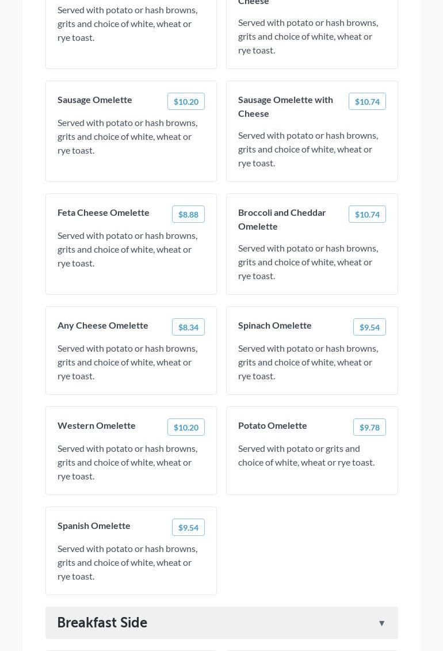Click the Spinach Omelette $9.54 price button

369,327
